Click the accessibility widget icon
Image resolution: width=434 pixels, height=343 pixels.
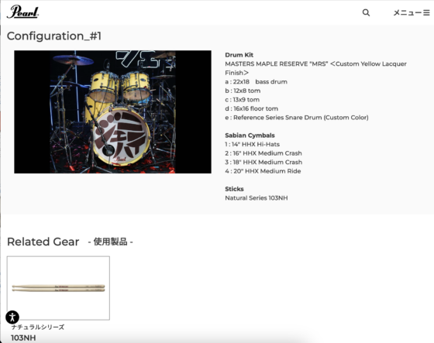point(12,317)
